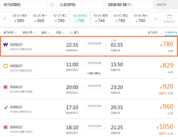Click the 21:25 arrival time
The width and height of the screenshot is (178, 137).
(x=117, y=128)
